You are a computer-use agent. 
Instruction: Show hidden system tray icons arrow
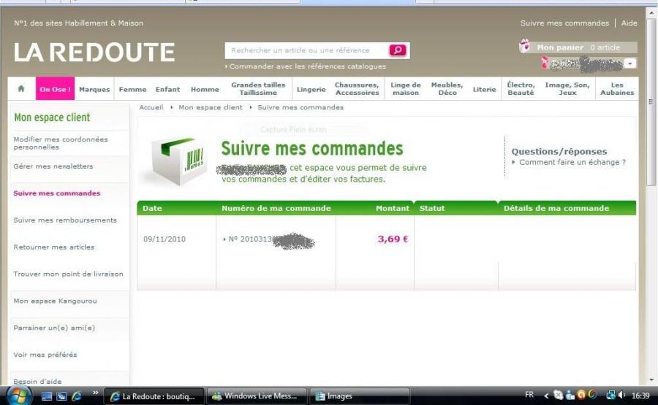point(546,396)
